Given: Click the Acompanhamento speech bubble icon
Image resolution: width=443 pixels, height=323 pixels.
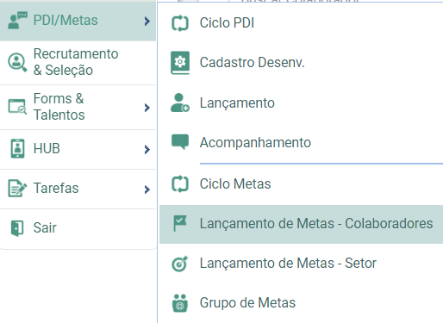Looking at the screenshot, I should [x=180, y=141].
